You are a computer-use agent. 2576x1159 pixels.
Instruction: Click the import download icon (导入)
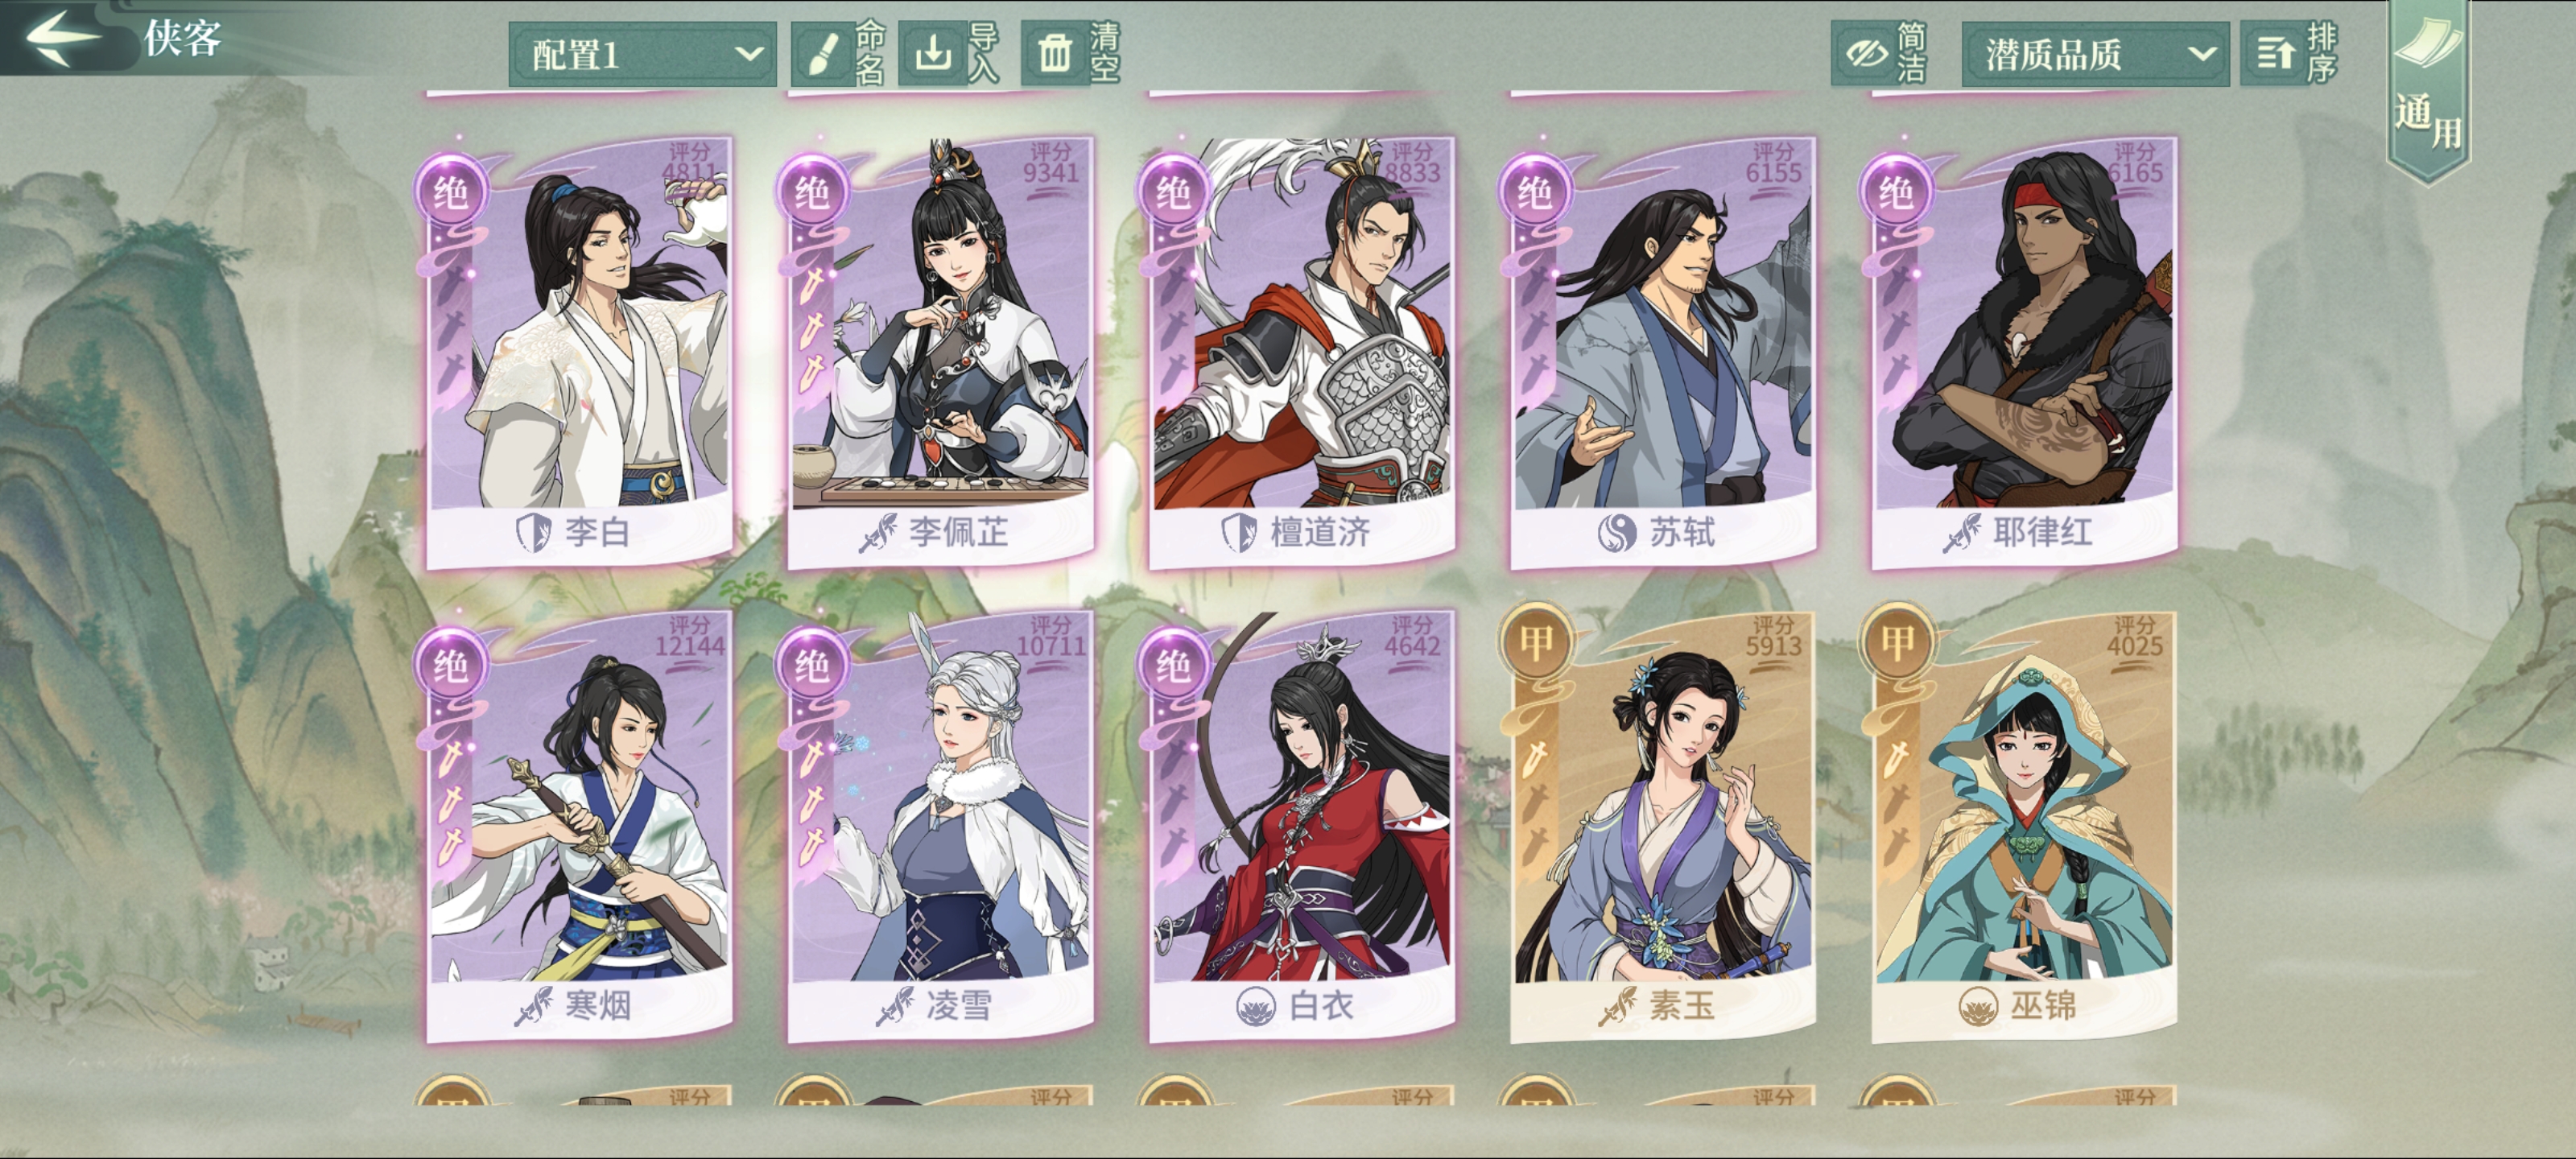click(933, 53)
